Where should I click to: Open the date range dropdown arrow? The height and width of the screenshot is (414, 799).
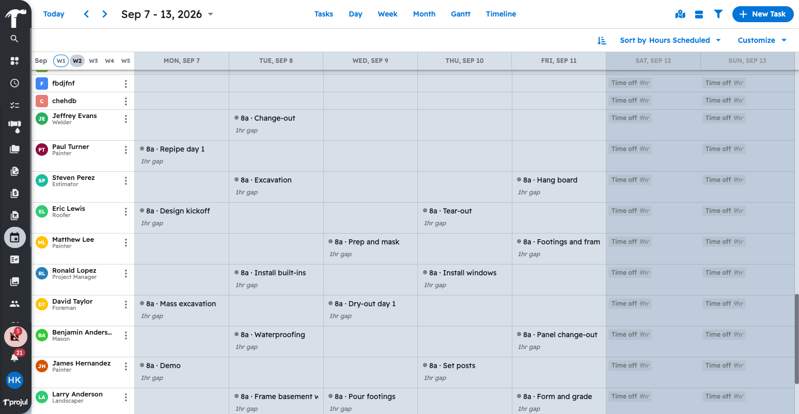(210, 14)
